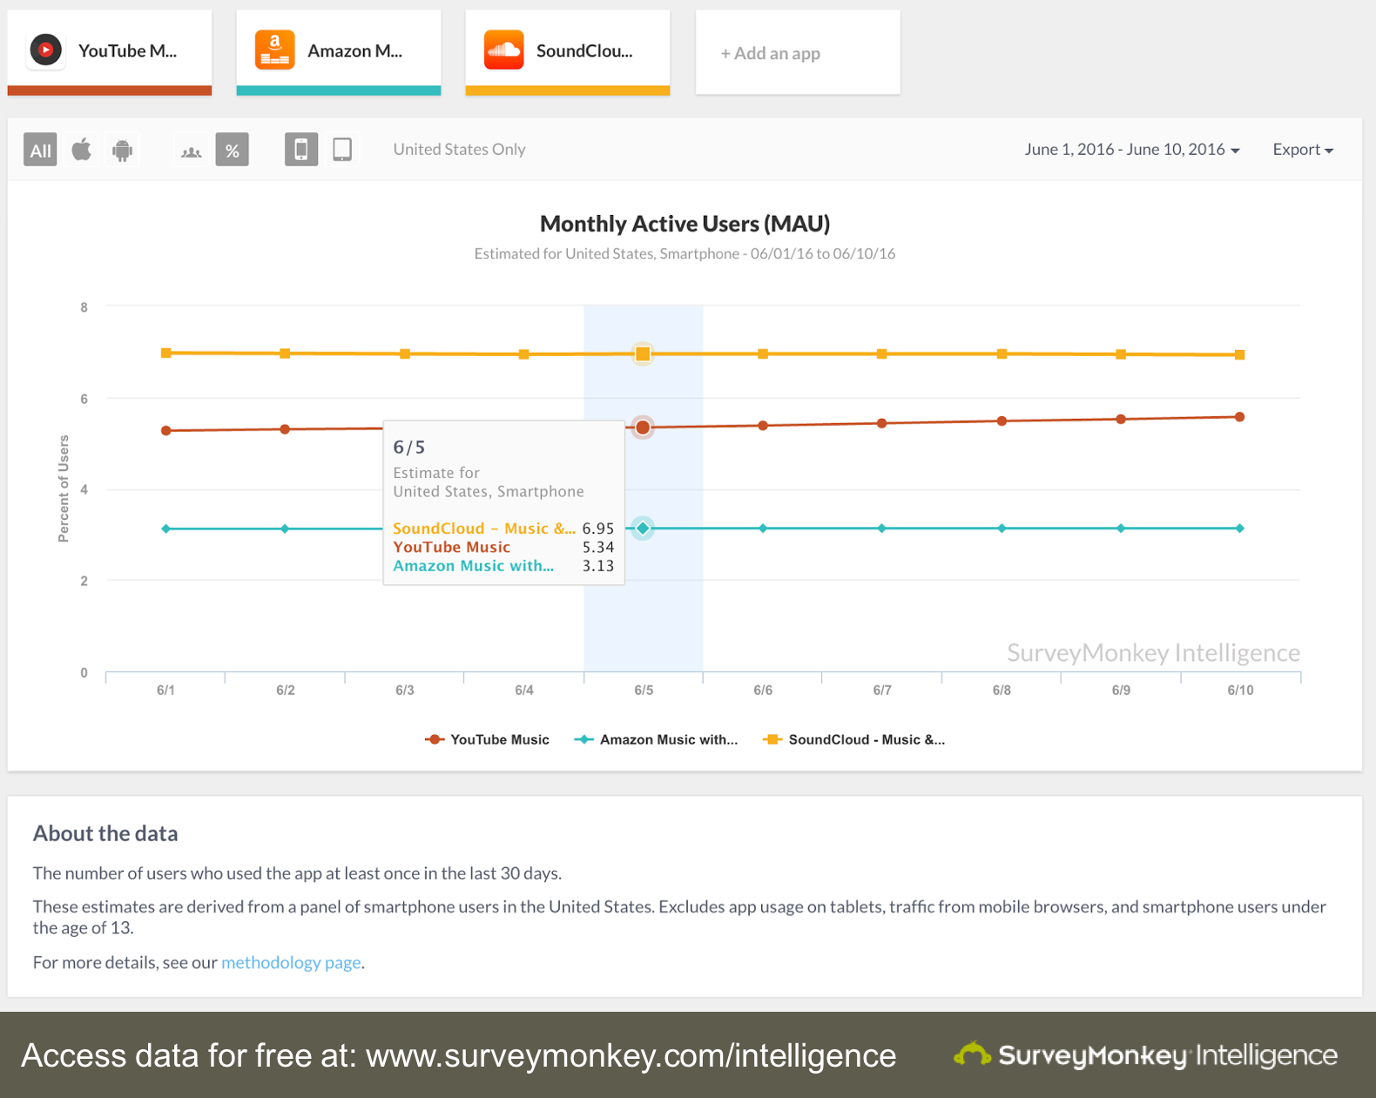Click YouTube Music data point on 6/5
1376x1098 pixels.
pyautogui.click(x=643, y=428)
